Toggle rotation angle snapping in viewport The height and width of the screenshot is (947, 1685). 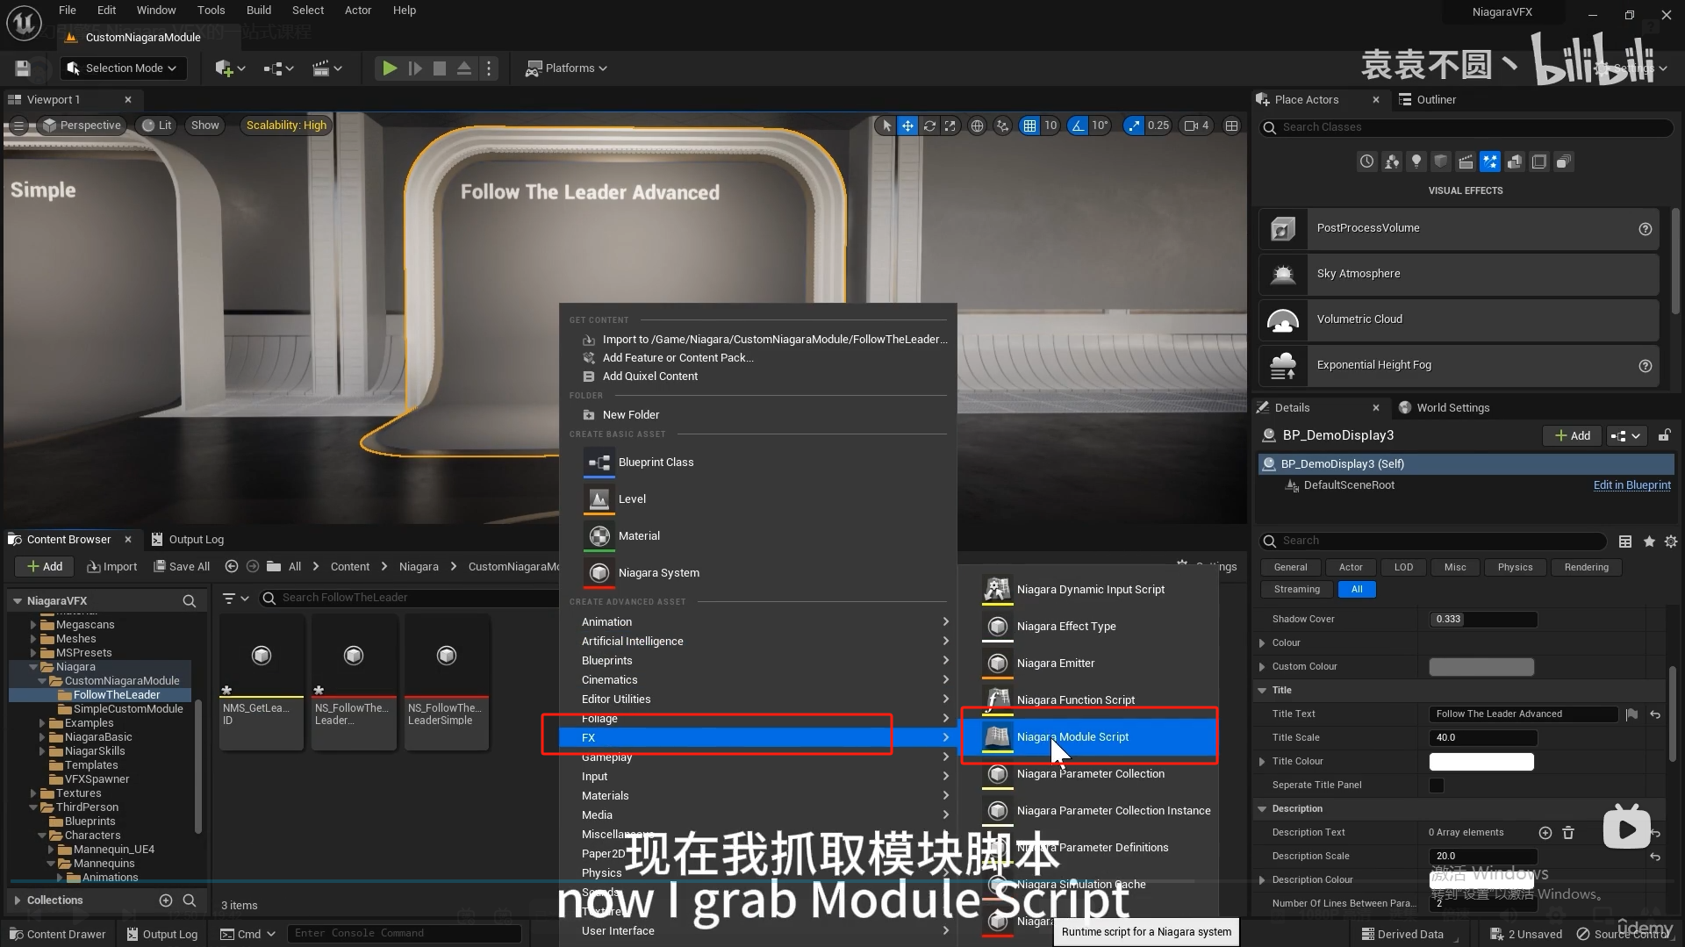coord(1077,126)
